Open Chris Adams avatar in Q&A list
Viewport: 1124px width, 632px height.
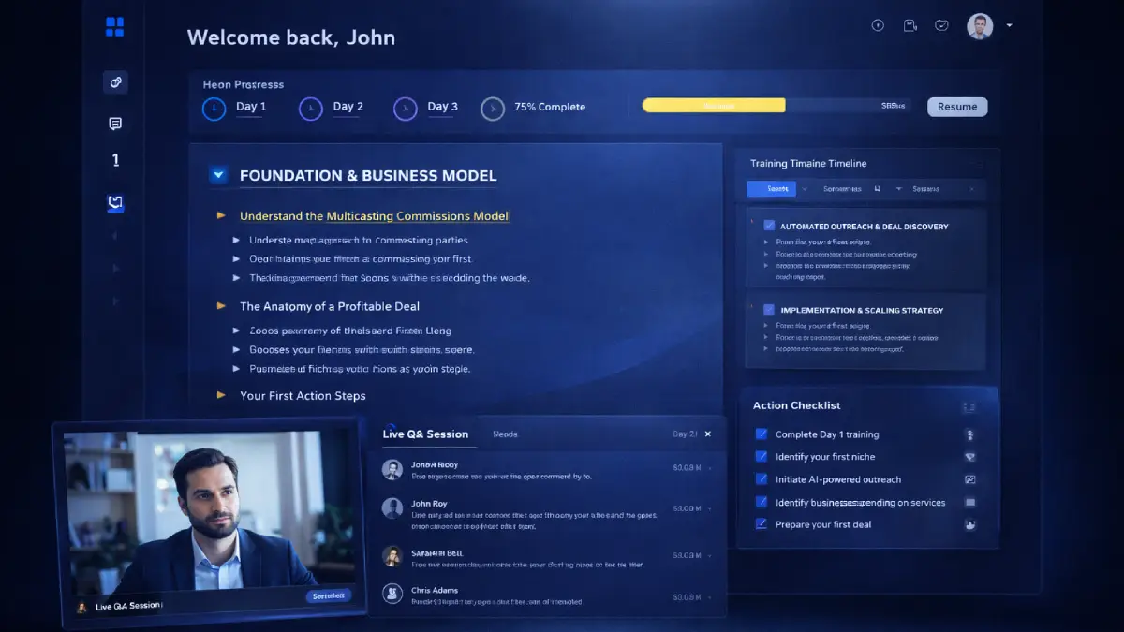pyautogui.click(x=392, y=594)
